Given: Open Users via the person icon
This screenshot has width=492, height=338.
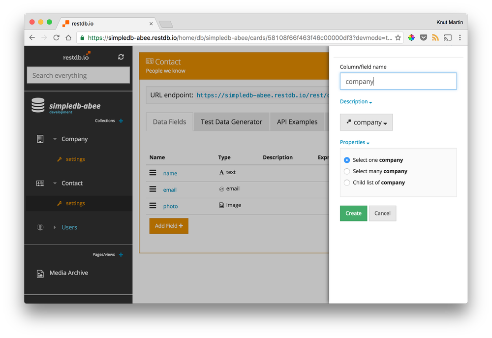Looking at the screenshot, I should point(40,227).
